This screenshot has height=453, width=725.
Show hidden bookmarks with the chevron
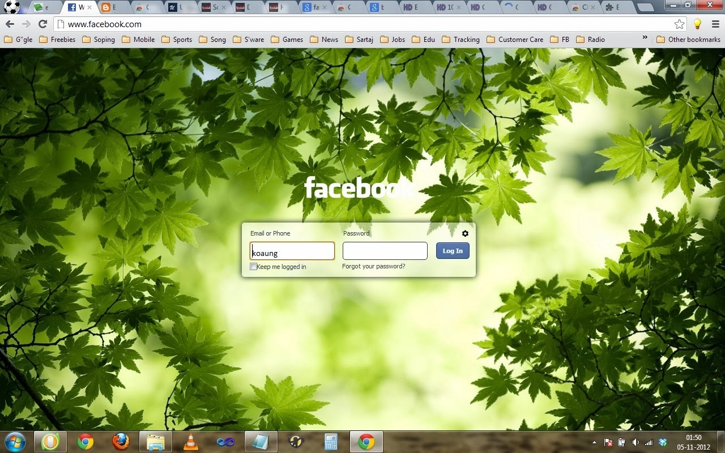click(645, 38)
